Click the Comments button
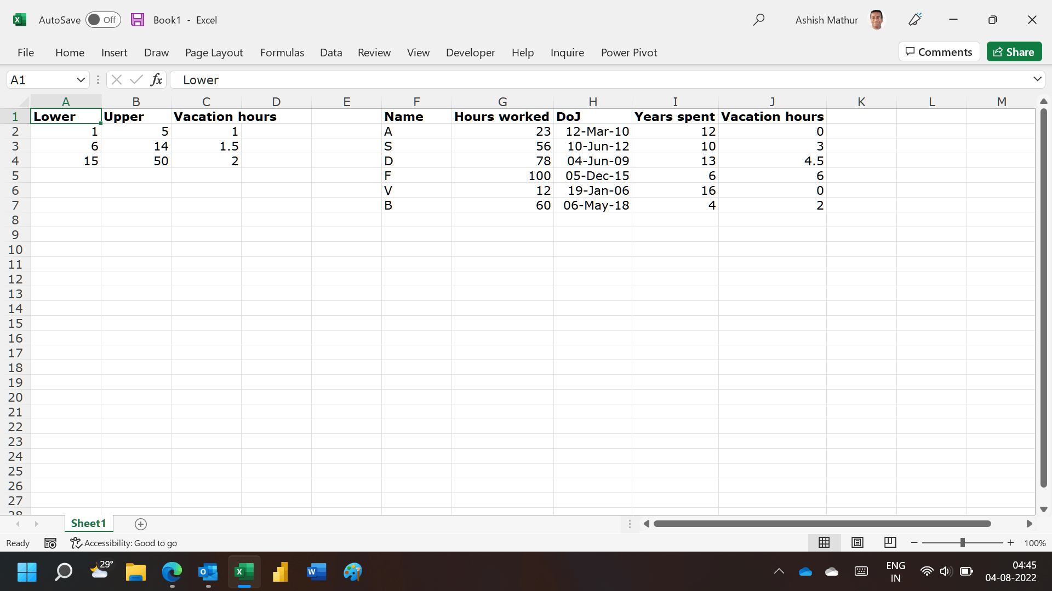Viewport: 1052px width, 591px height. (x=939, y=52)
